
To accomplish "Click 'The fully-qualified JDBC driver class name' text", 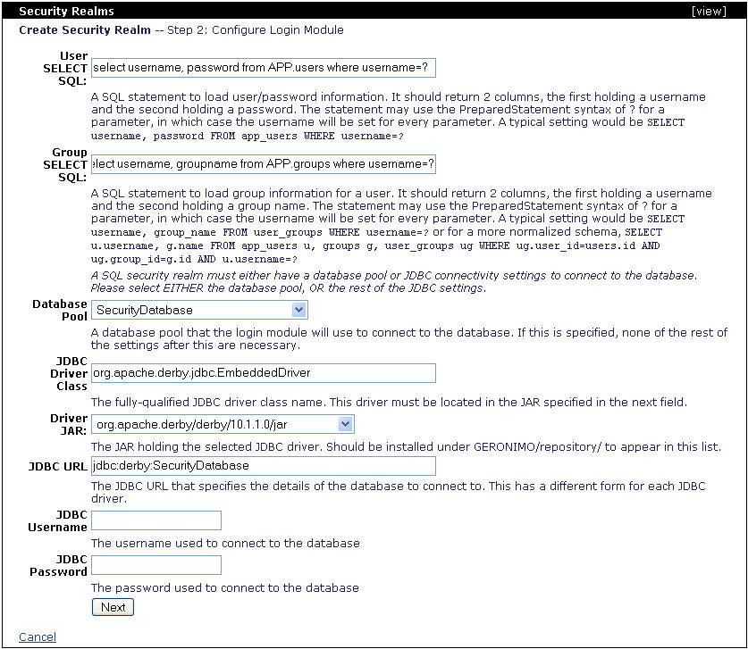I will point(390,403).
